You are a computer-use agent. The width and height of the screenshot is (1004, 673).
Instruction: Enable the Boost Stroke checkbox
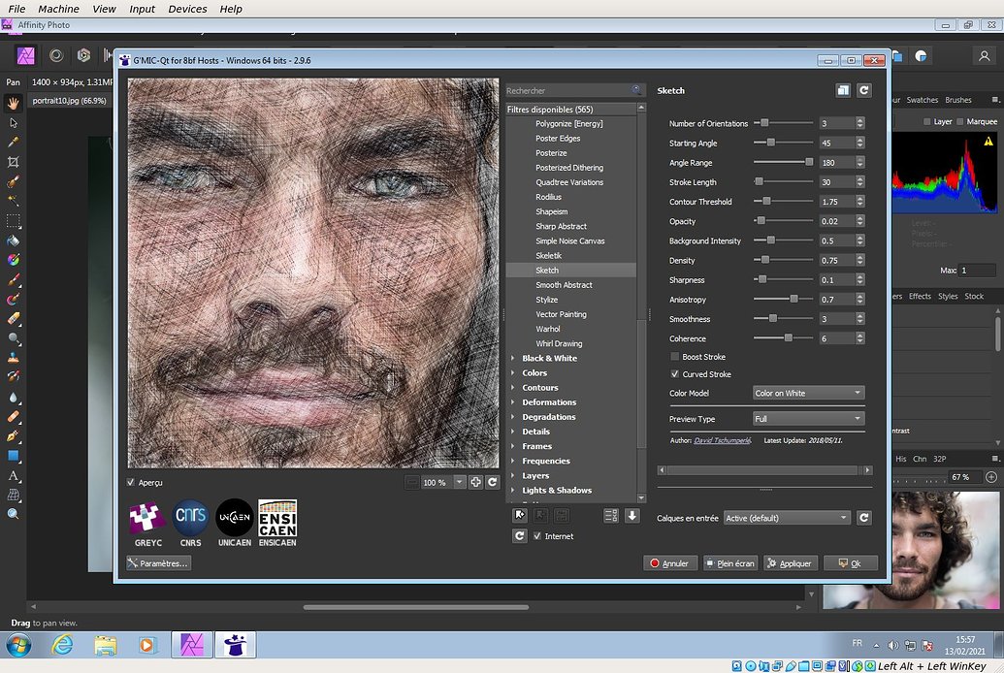click(674, 356)
